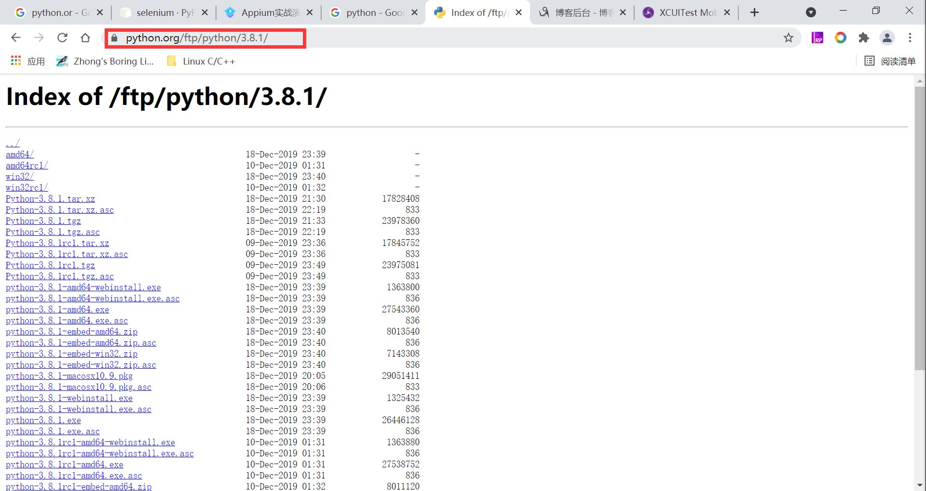The height and width of the screenshot is (491, 926).
Task: Open the purple RP extension
Action: coord(817,38)
